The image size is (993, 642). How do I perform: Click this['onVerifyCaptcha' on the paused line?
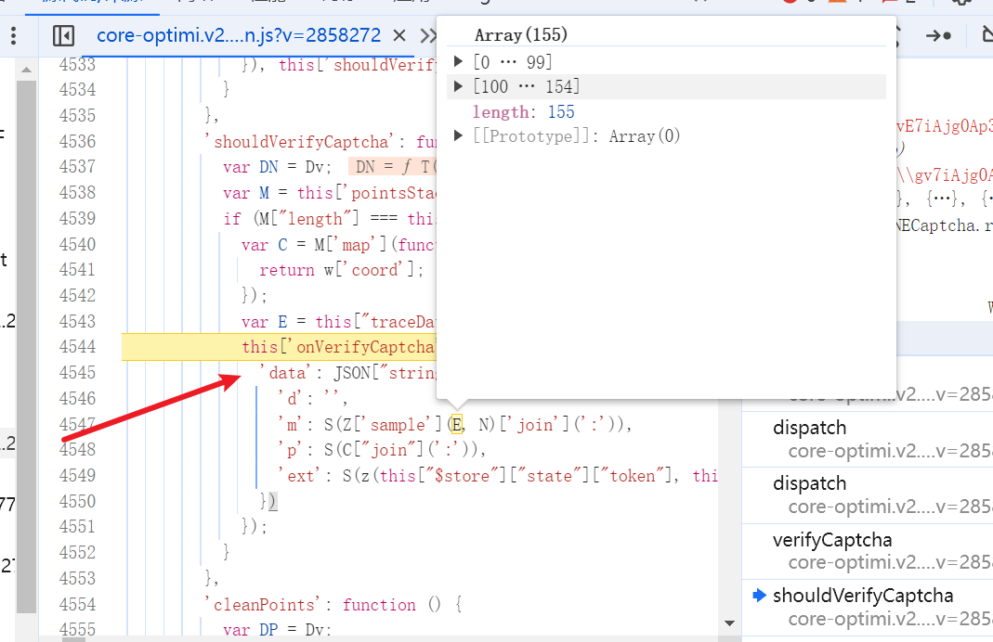339,347
